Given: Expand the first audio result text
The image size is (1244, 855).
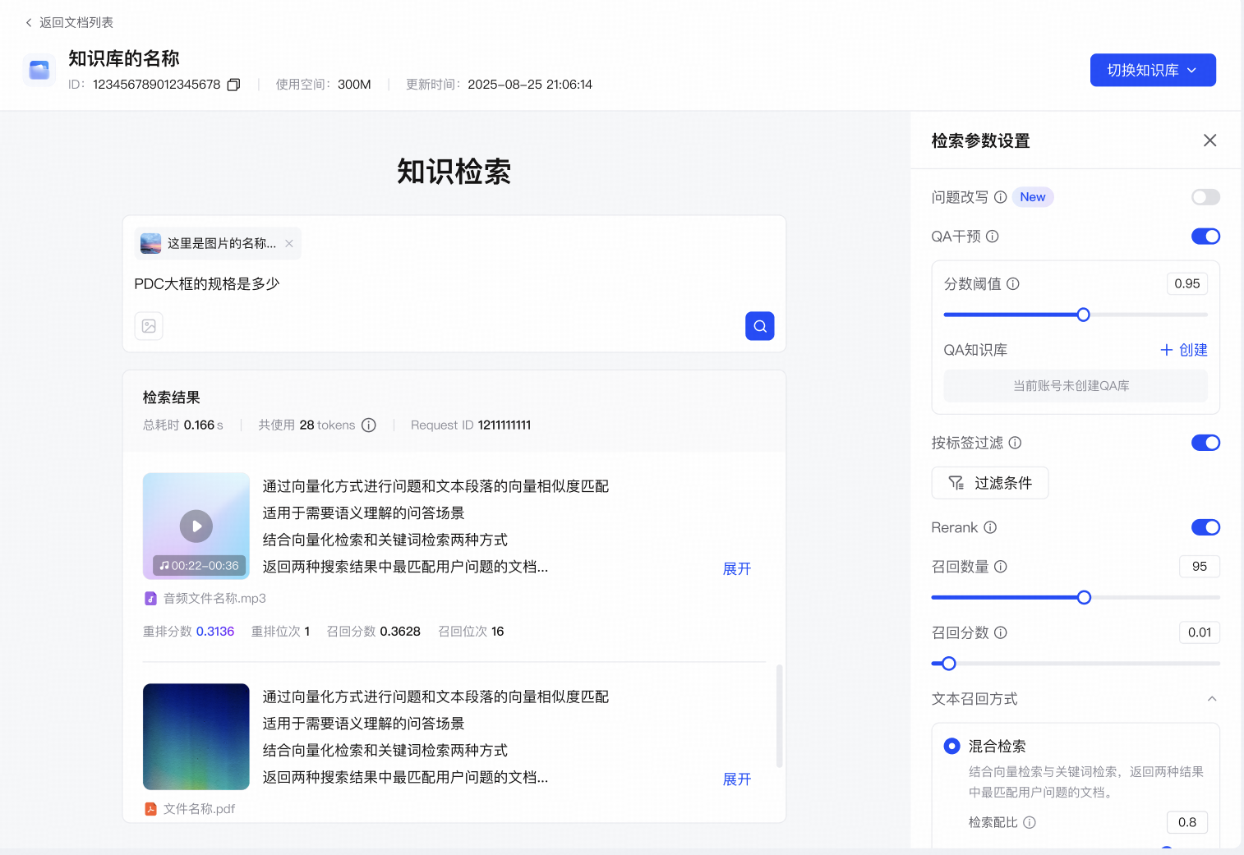Looking at the screenshot, I should point(736,568).
